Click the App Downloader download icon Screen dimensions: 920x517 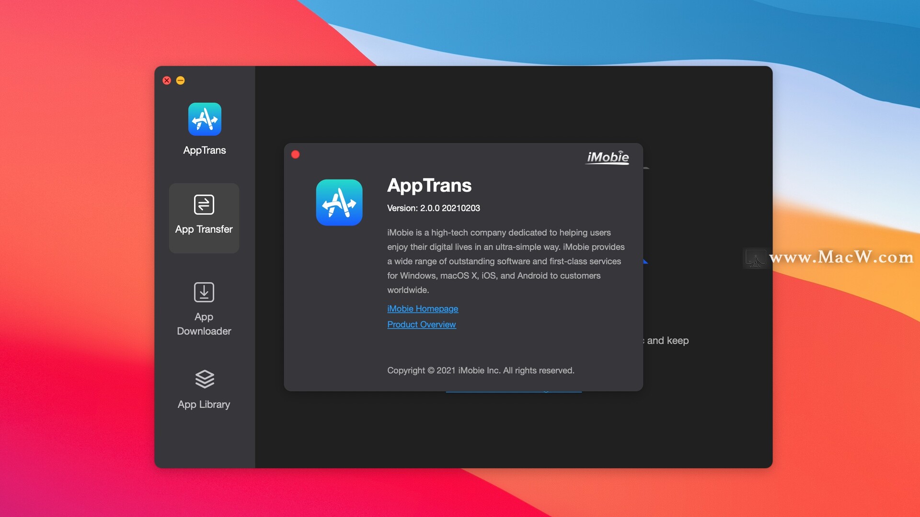point(204,292)
